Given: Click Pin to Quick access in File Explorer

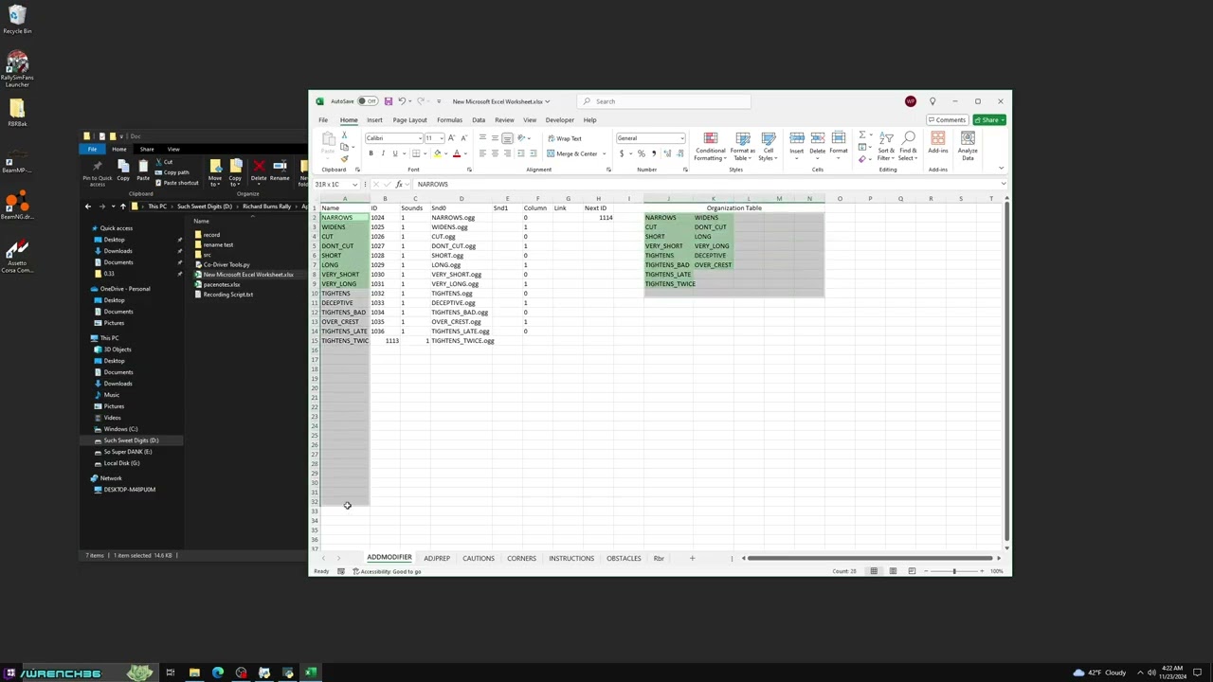Looking at the screenshot, I should tap(97, 172).
